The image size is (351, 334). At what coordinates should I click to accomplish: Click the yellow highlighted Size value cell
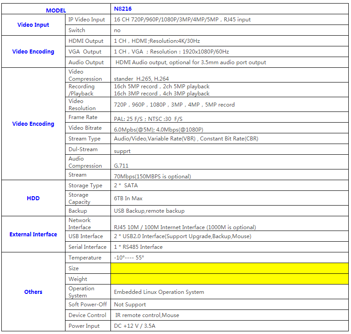click(229, 268)
